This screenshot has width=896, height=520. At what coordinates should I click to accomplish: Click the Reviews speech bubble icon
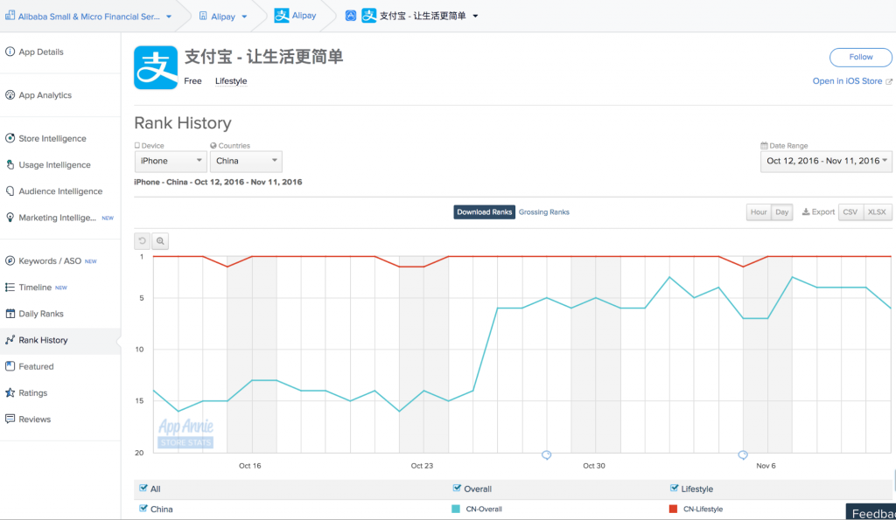click(10, 419)
